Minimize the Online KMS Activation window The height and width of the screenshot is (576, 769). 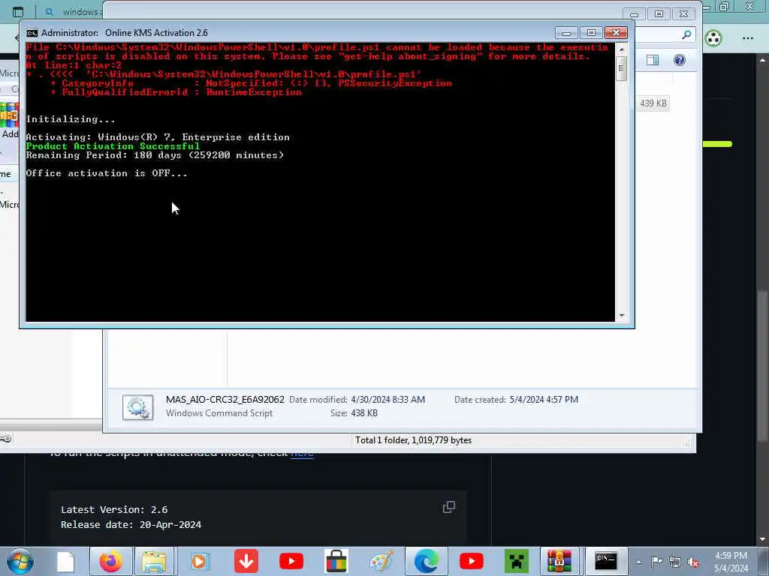(x=566, y=33)
